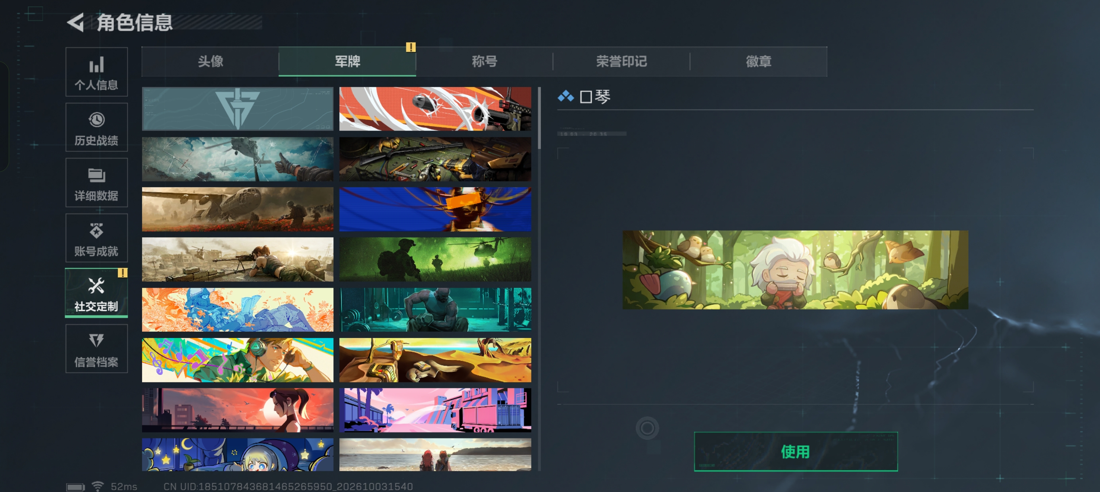Select the beach shoreline pair dog tag

coord(435,454)
